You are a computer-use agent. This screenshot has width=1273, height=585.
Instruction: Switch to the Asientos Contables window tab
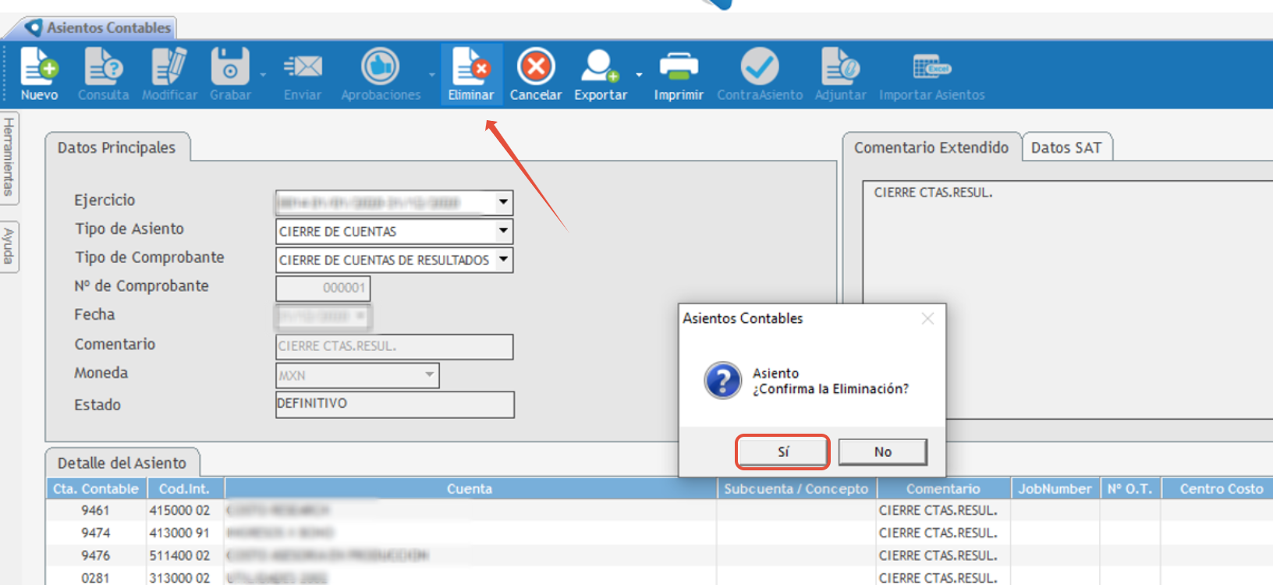[x=98, y=28]
